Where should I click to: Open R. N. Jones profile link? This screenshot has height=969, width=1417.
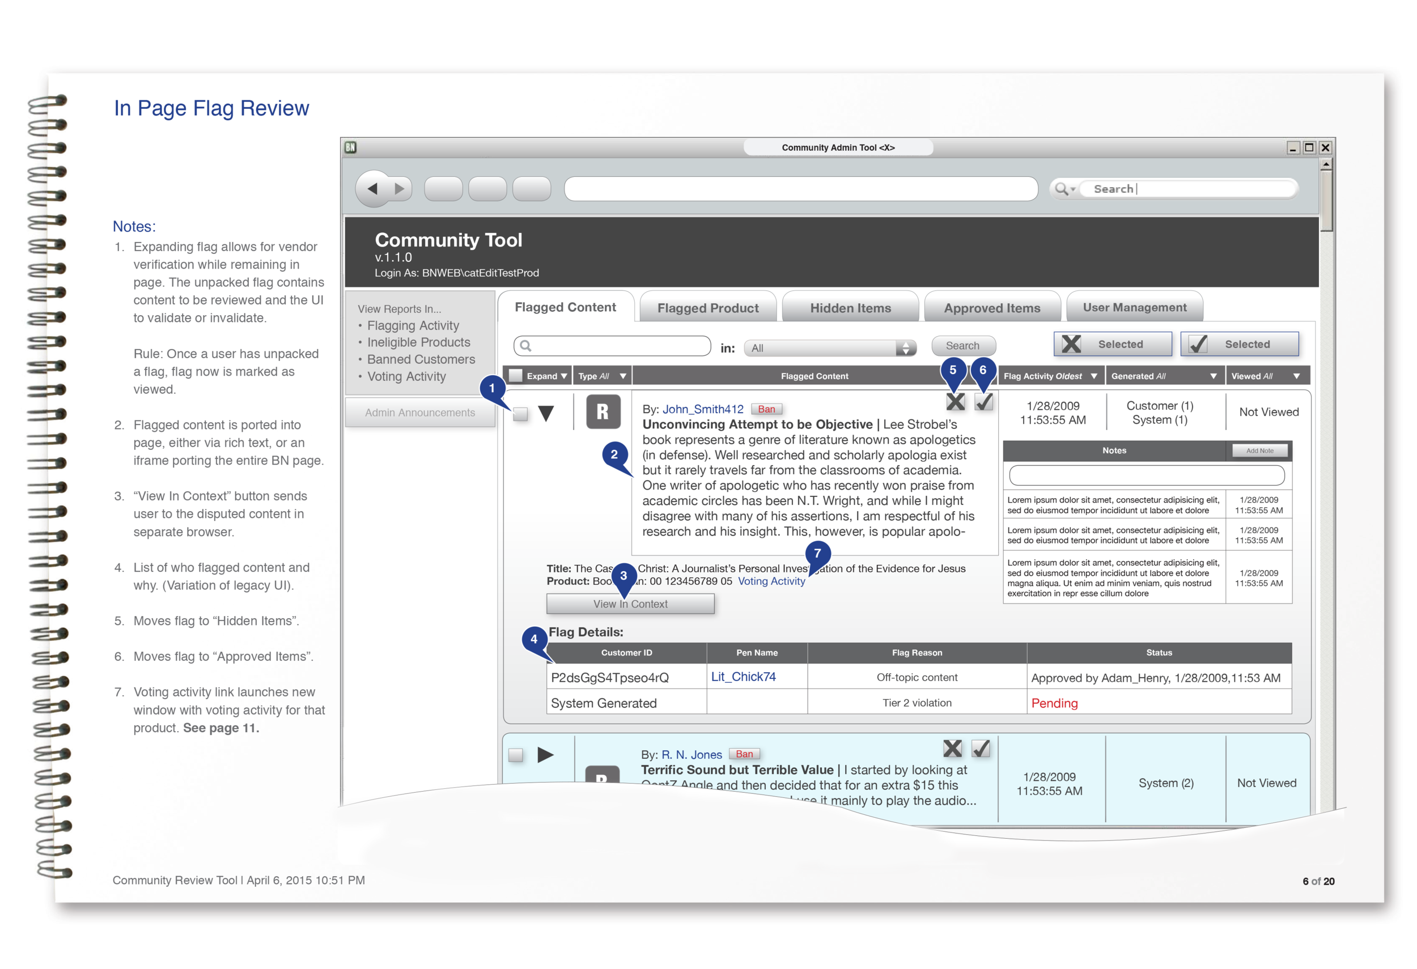[x=691, y=754]
